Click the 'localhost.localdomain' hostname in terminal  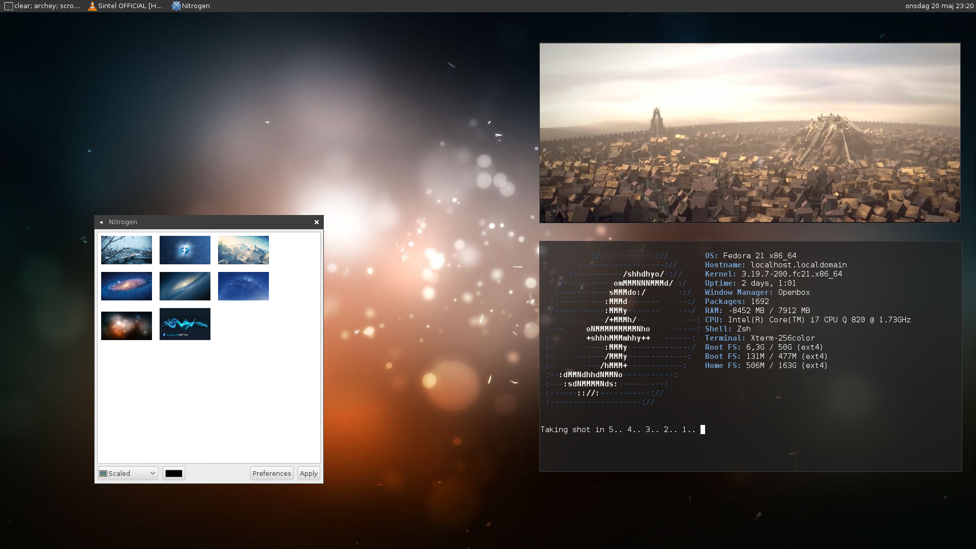[799, 265]
